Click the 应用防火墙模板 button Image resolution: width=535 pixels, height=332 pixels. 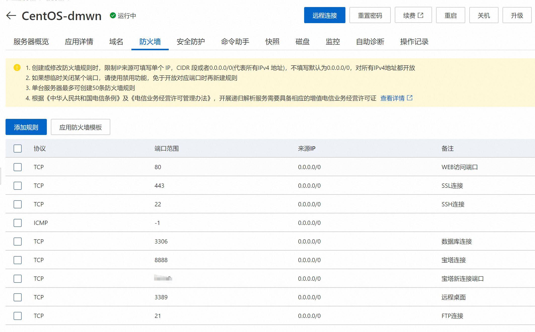point(81,127)
